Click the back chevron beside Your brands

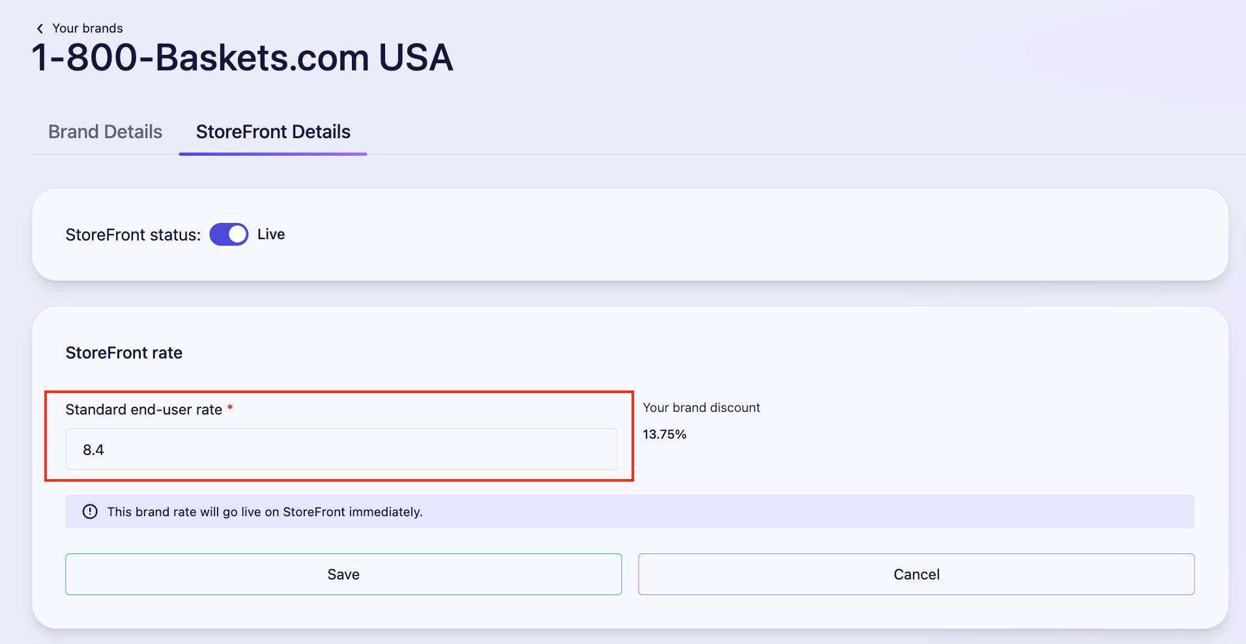[40, 29]
